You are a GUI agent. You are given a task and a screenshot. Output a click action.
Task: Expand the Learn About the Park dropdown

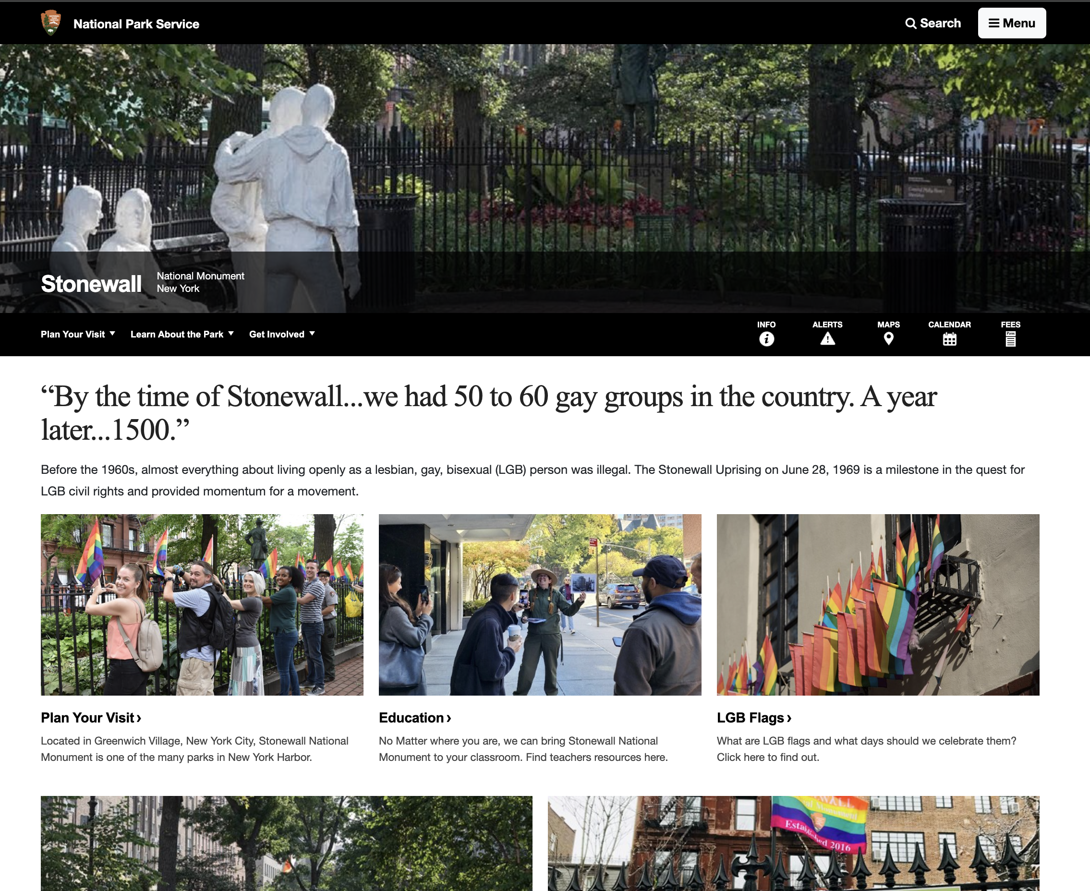182,334
